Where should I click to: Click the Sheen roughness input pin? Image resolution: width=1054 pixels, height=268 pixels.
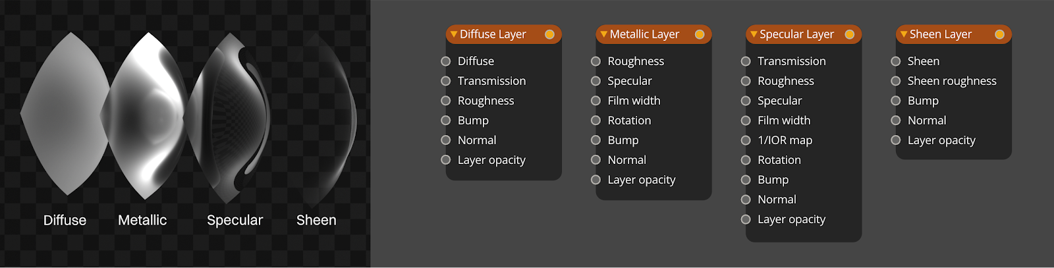pyautogui.click(x=895, y=81)
